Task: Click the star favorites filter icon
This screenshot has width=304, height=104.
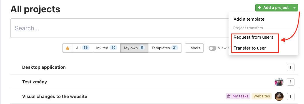Action: click(67, 48)
